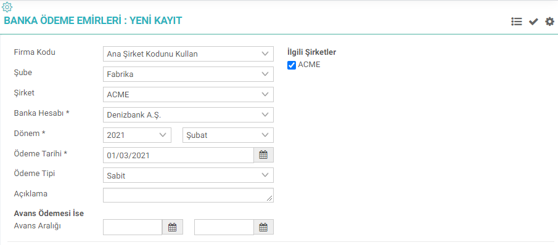Screen dimensions: 558x245
Task: Click the Ödeme Tarihi date field
Action: pos(178,155)
